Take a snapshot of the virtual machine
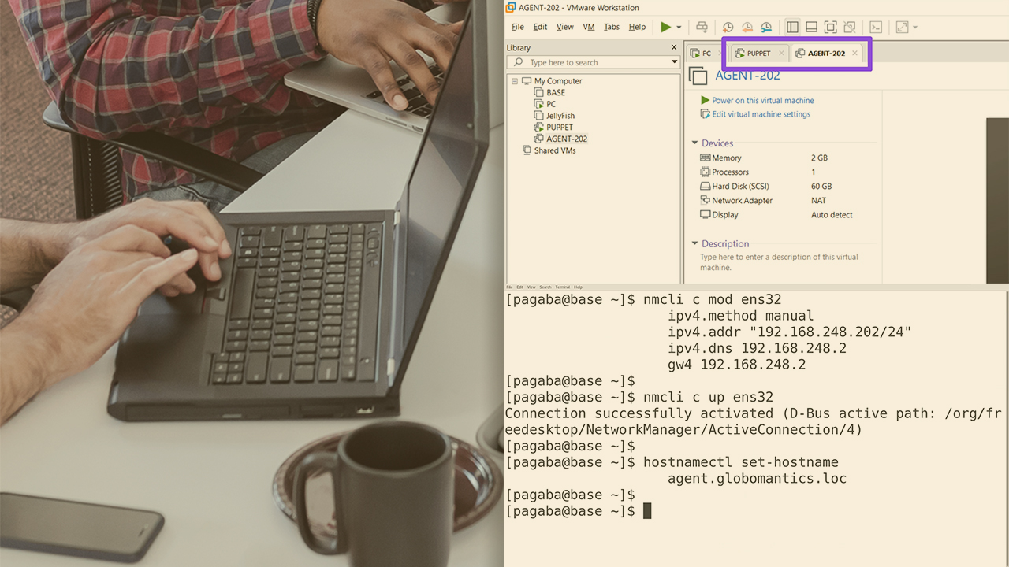The width and height of the screenshot is (1009, 567). point(729,26)
